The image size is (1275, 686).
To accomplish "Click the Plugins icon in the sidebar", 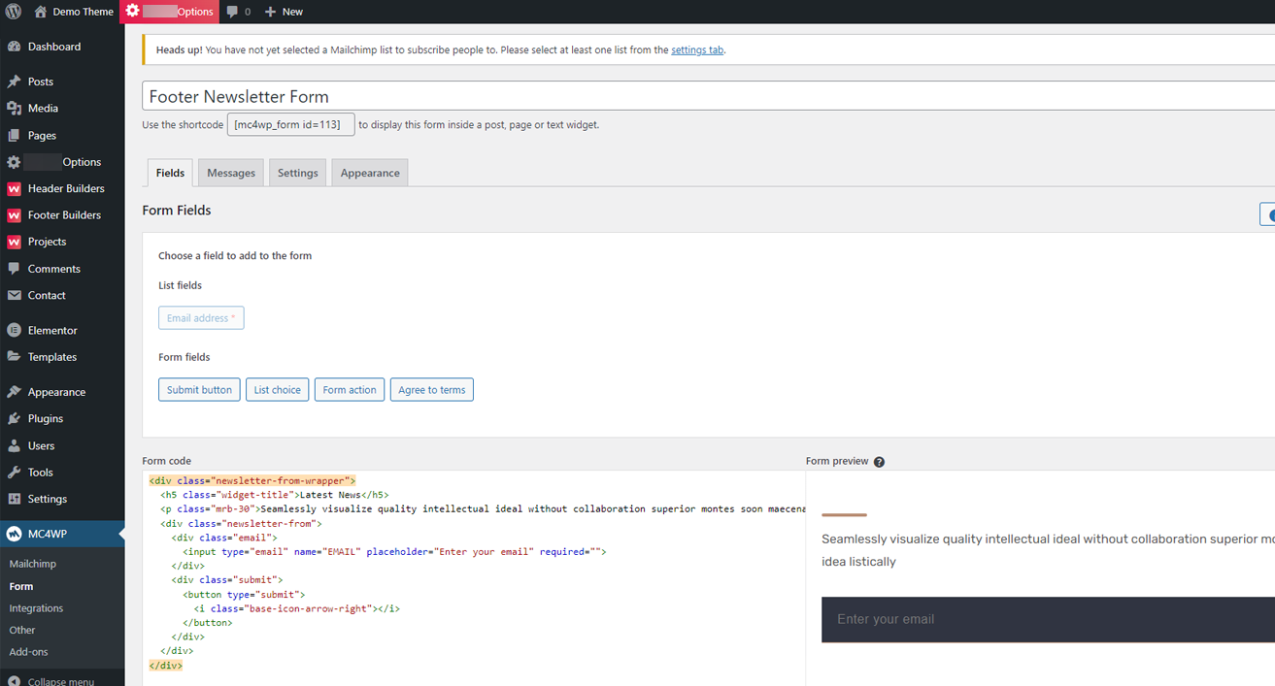I will tap(16, 418).
